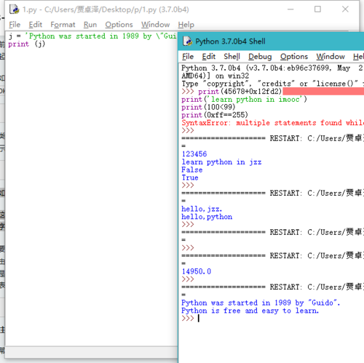
Task: Open Run menu in editor window
Action: coord(90,25)
